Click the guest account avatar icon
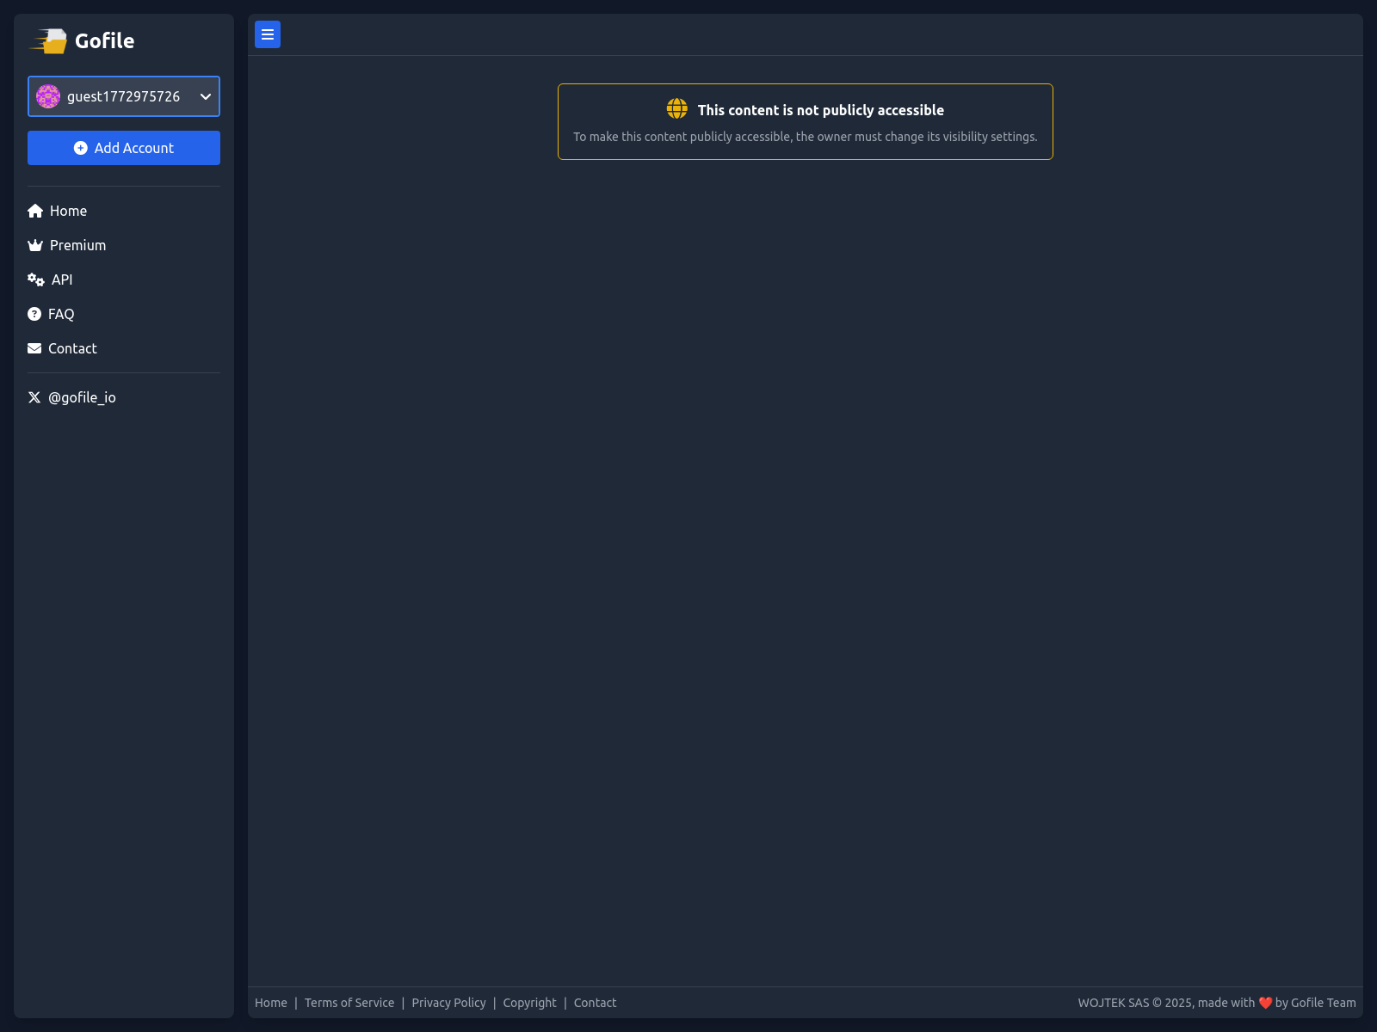Viewport: 1377px width, 1032px height. tap(48, 96)
